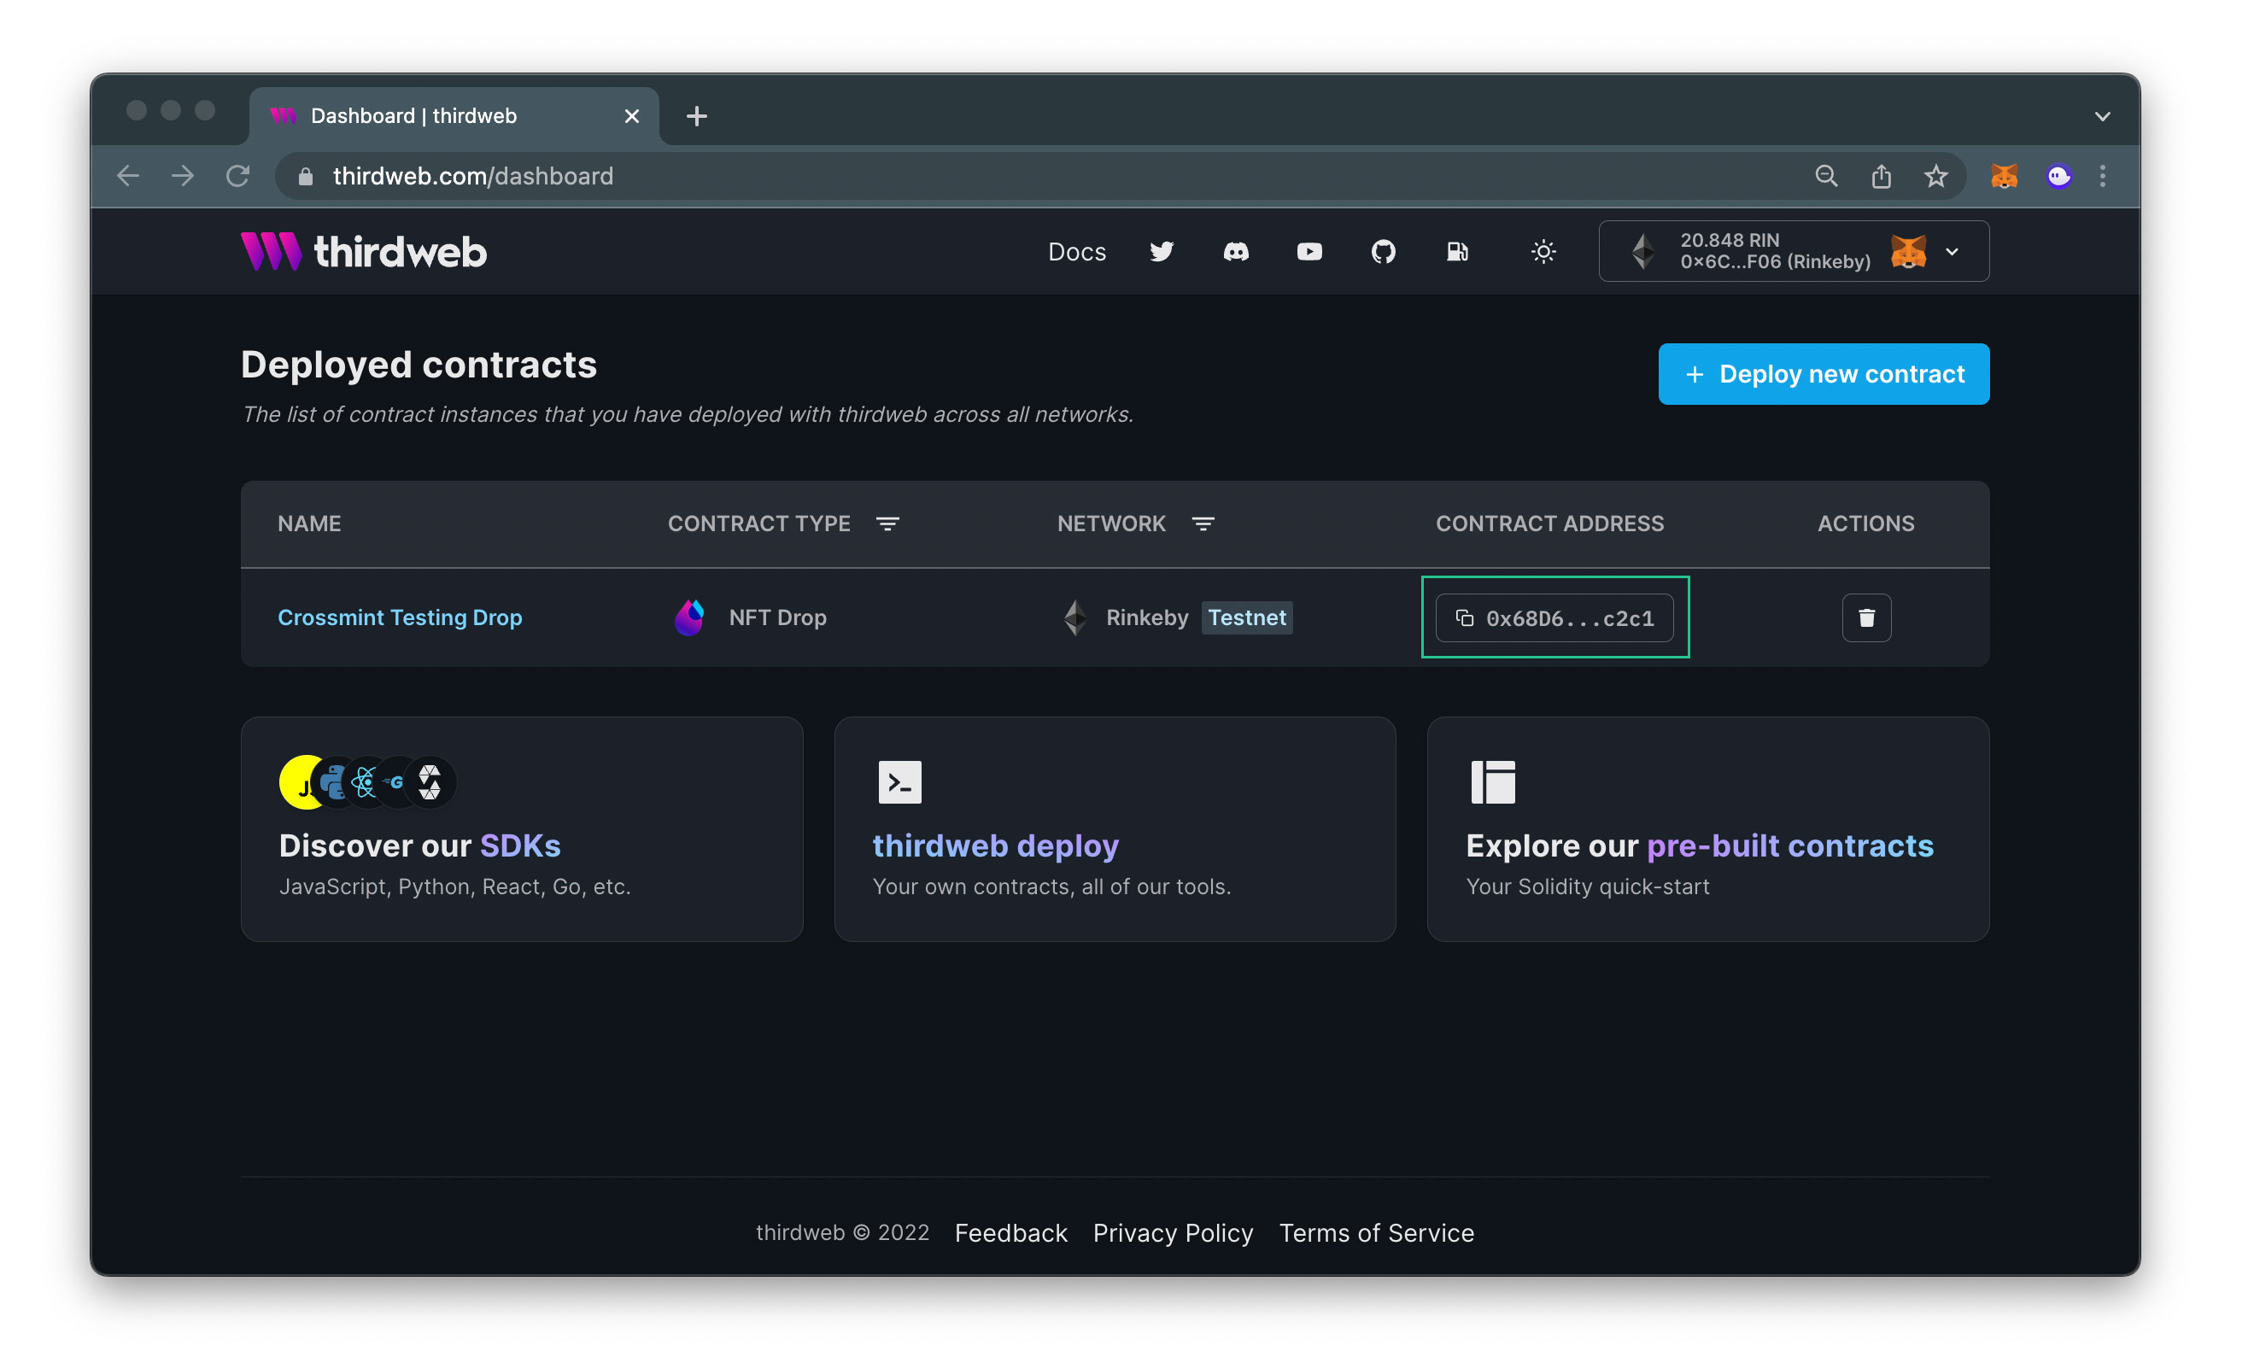Click the MetaMask fox browser extension
Viewport: 2260px width, 1363px height.
[x=2003, y=175]
